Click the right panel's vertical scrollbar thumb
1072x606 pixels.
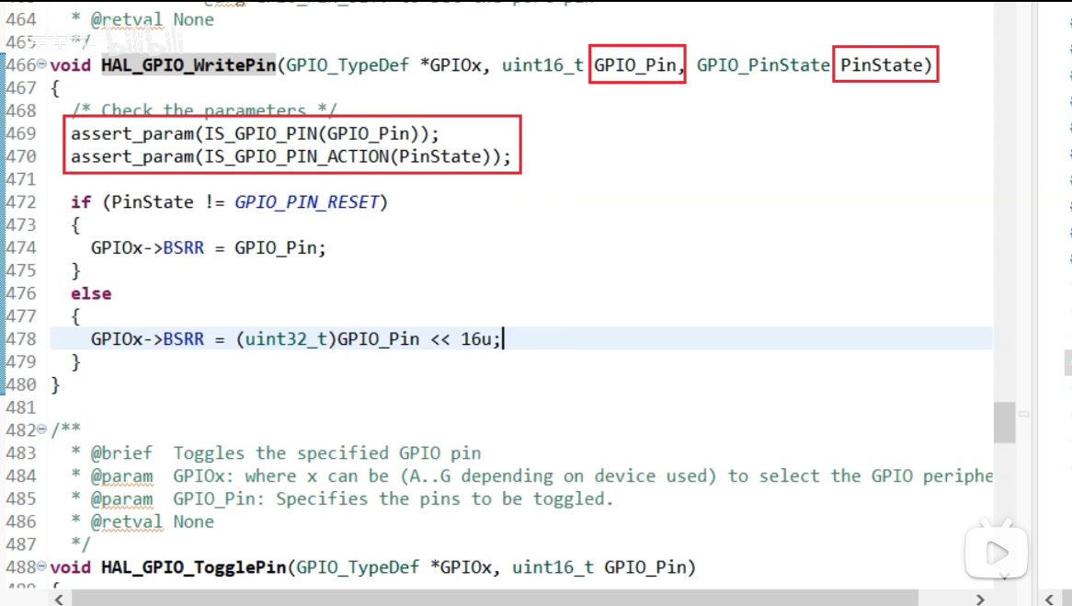pos(1067,362)
